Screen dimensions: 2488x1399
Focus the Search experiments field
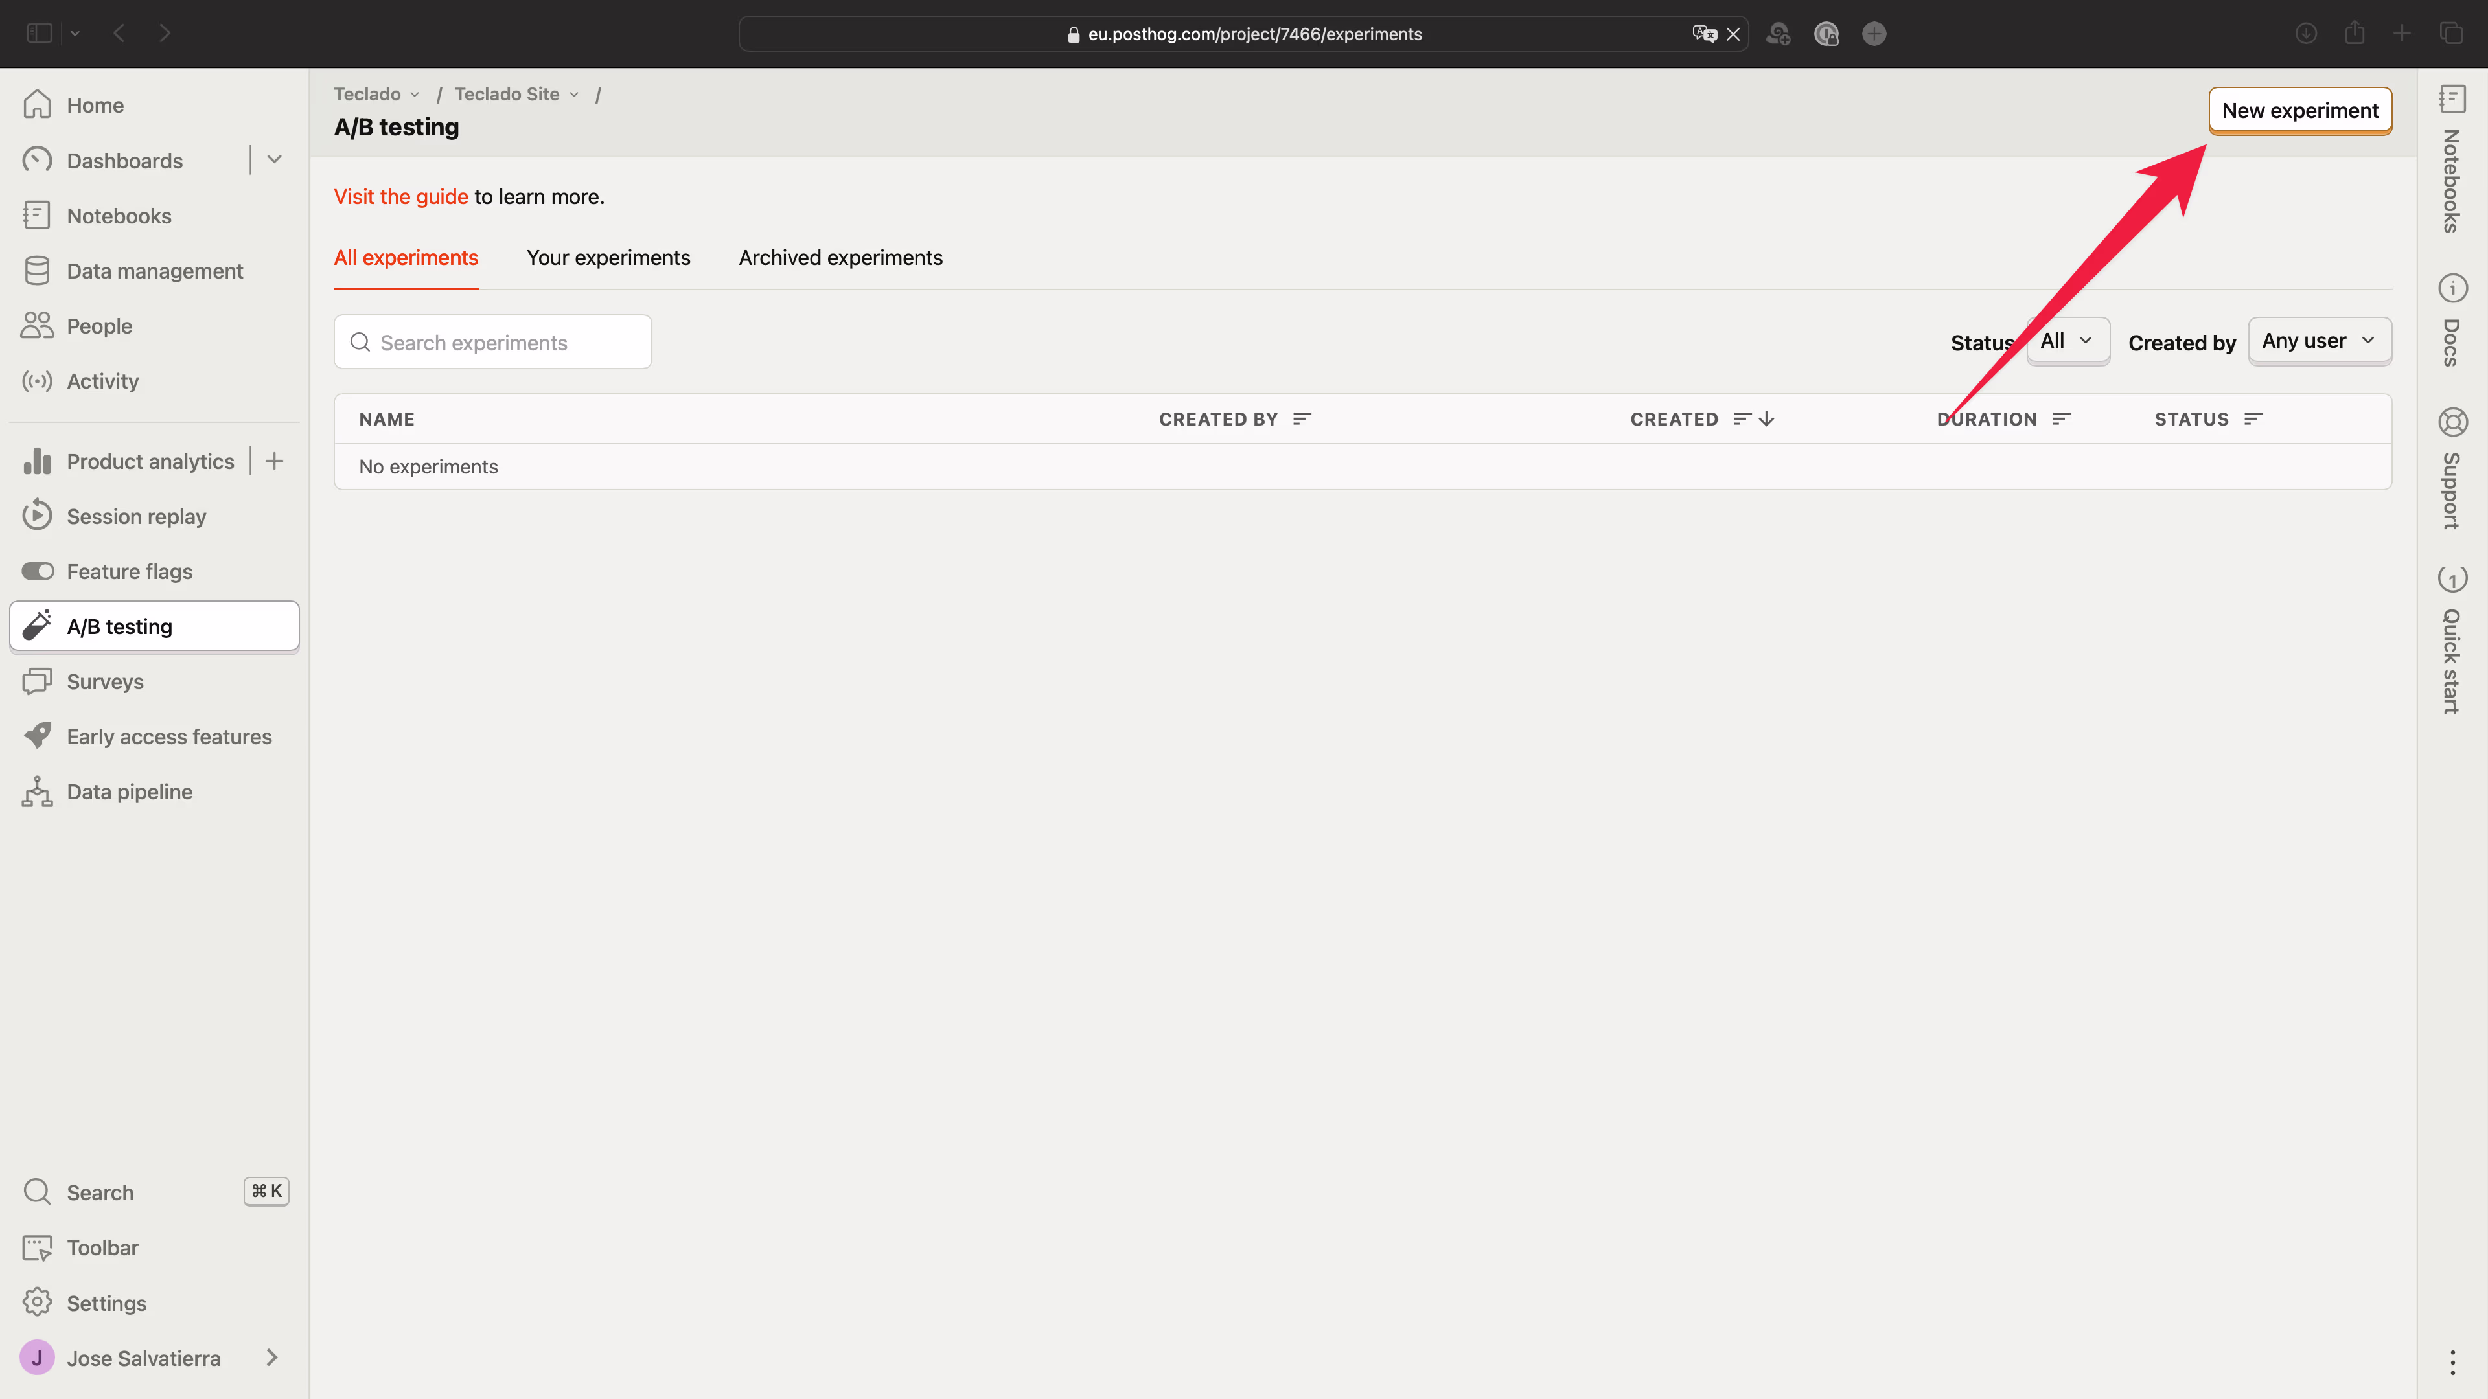pos(492,342)
